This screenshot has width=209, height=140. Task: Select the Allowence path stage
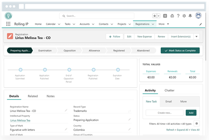pyautogui.click(x=94, y=51)
